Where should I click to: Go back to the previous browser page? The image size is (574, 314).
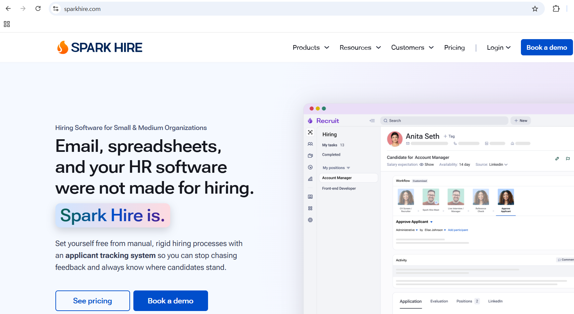point(8,9)
